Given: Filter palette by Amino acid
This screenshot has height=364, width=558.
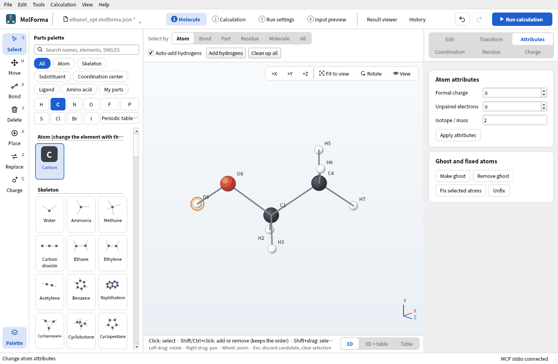Looking at the screenshot, I should (x=79, y=89).
